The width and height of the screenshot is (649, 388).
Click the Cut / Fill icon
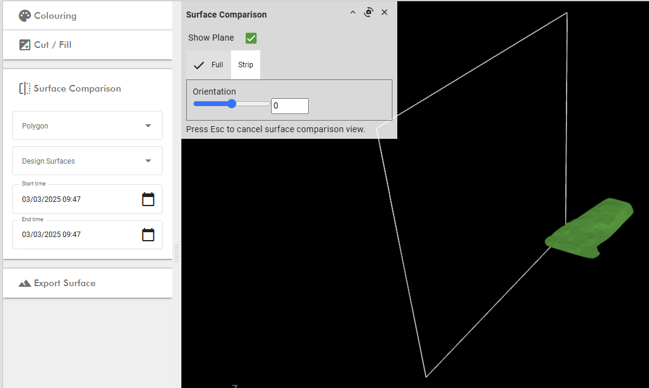pyautogui.click(x=25, y=45)
